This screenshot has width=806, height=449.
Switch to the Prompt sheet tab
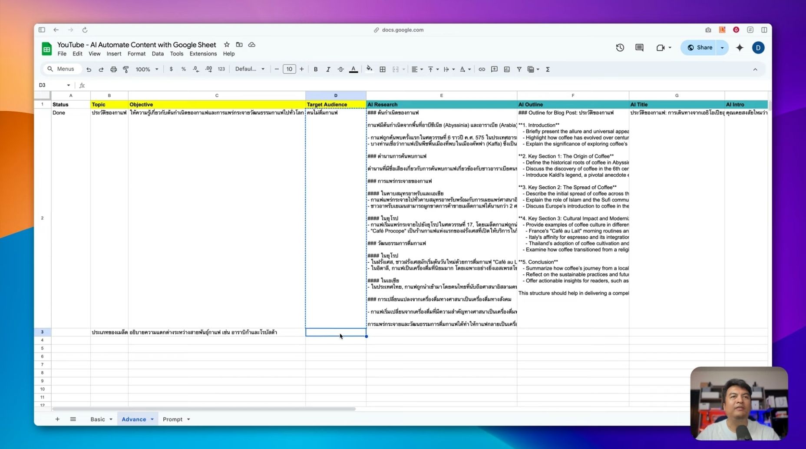coord(172,419)
